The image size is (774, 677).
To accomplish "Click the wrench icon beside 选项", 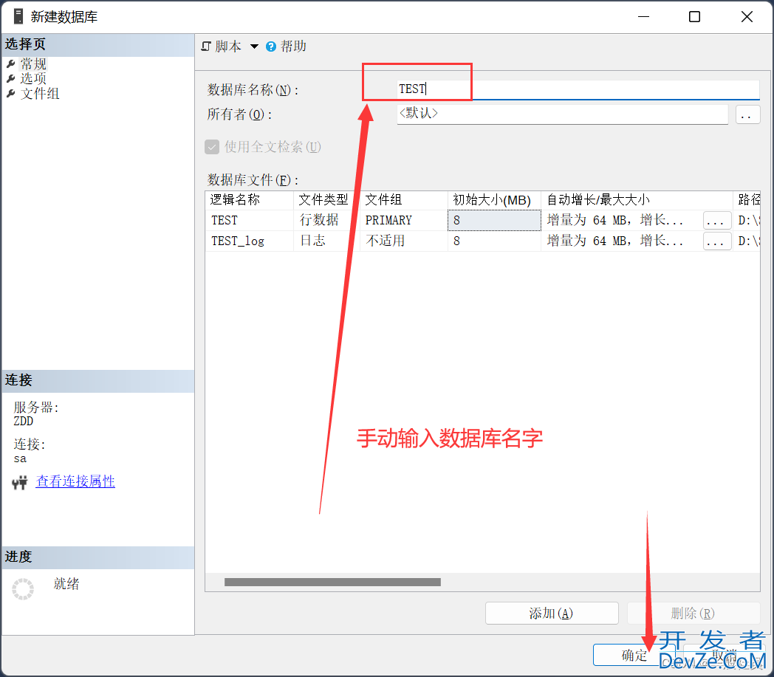I will point(11,78).
